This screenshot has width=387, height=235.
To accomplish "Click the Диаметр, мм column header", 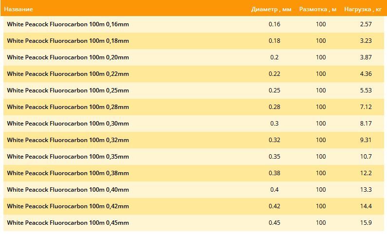I will (x=271, y=9).
